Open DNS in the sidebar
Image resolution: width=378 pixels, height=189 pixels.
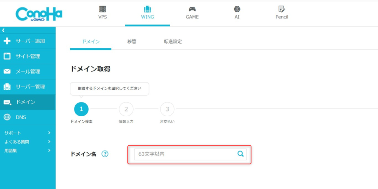click(x=21, y=117)
